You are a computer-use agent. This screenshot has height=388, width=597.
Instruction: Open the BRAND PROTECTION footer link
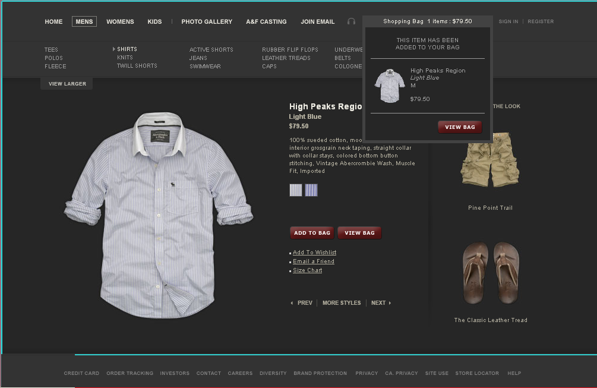pos(320,374)
